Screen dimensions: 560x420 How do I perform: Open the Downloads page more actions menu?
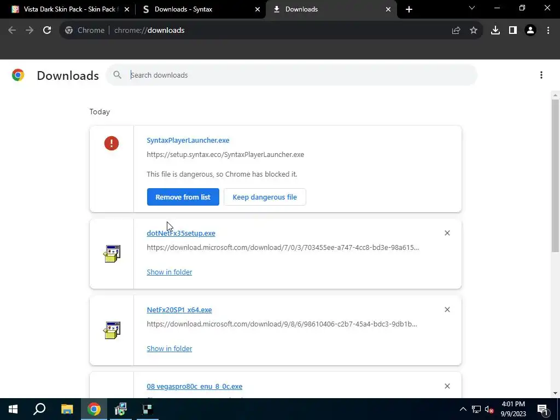tap(541, 75)
